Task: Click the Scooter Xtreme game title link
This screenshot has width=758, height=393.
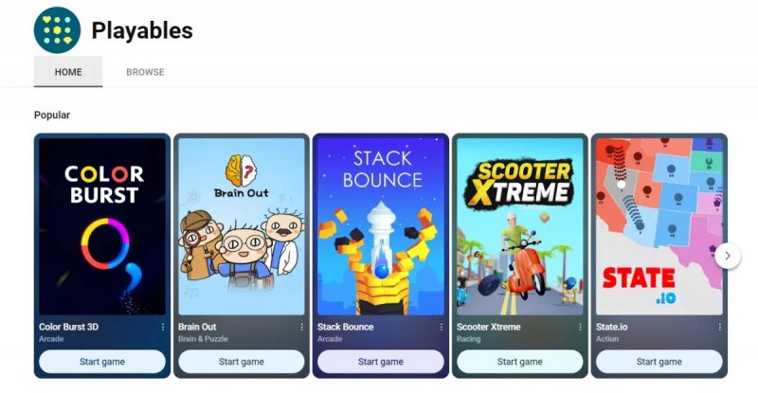Action: pyautogui.click(x=488, y=327)
